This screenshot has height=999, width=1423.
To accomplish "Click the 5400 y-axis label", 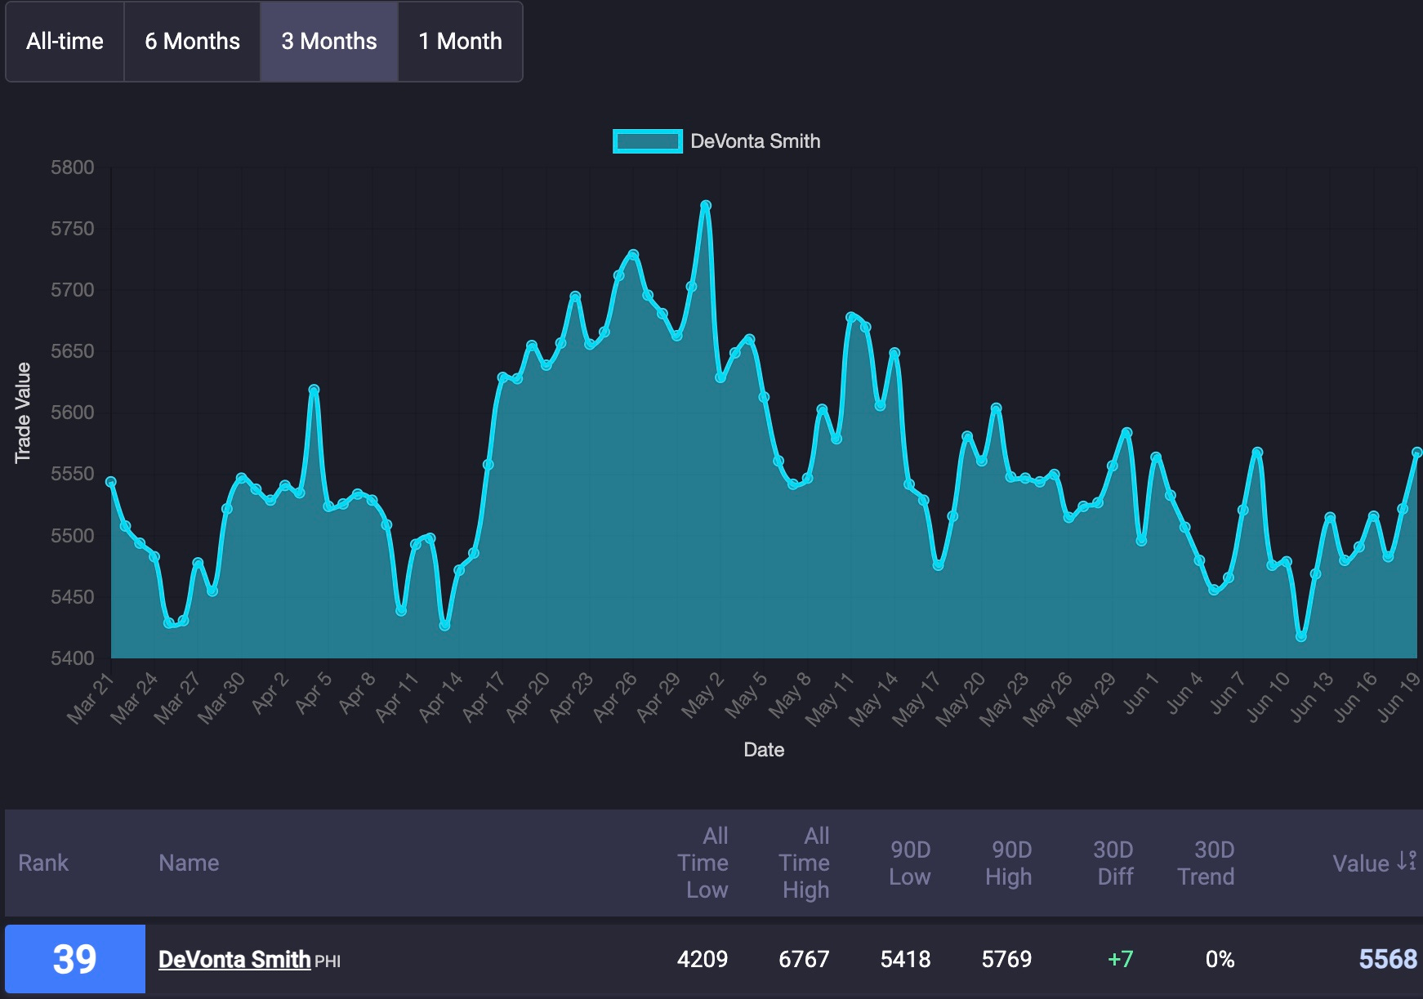I will 73,658.
